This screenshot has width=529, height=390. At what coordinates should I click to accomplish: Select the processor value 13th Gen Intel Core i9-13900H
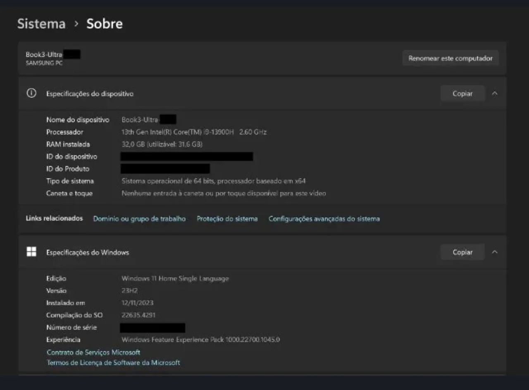point(194,132)
